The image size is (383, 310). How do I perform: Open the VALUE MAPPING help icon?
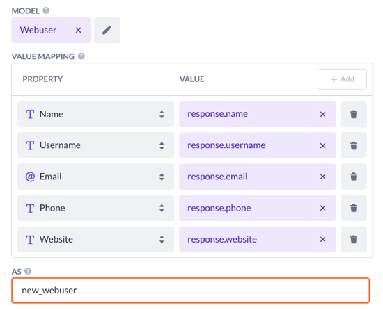click(81, 56)
